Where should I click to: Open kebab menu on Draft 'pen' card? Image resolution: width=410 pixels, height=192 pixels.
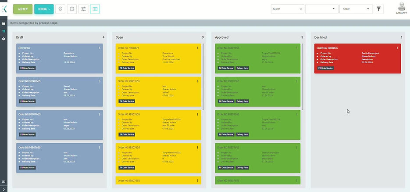pyautogui.click(x=99, y=148)
